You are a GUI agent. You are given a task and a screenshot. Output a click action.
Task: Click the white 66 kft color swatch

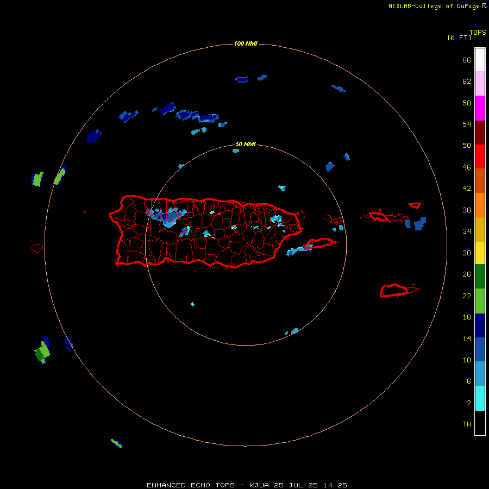click(x=480, y=60)
